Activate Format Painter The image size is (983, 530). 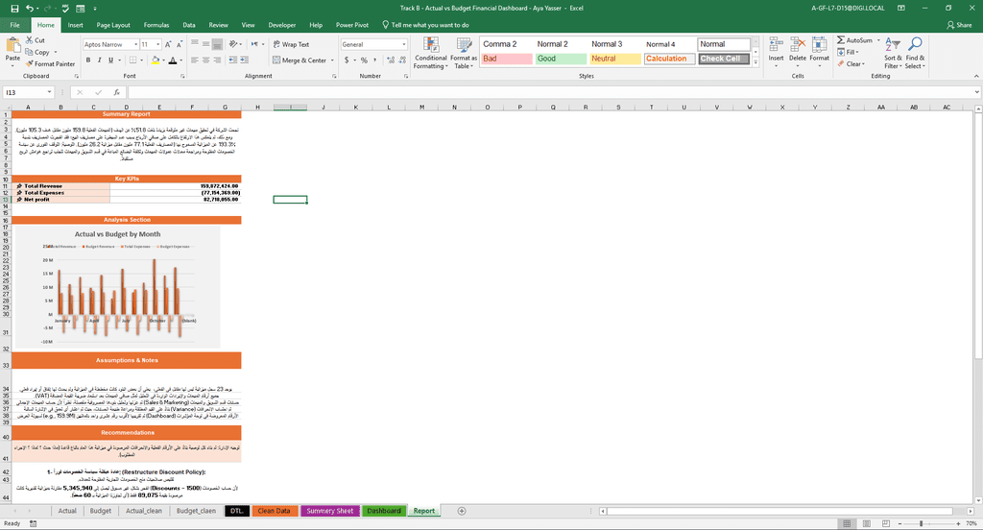point(51,64)
